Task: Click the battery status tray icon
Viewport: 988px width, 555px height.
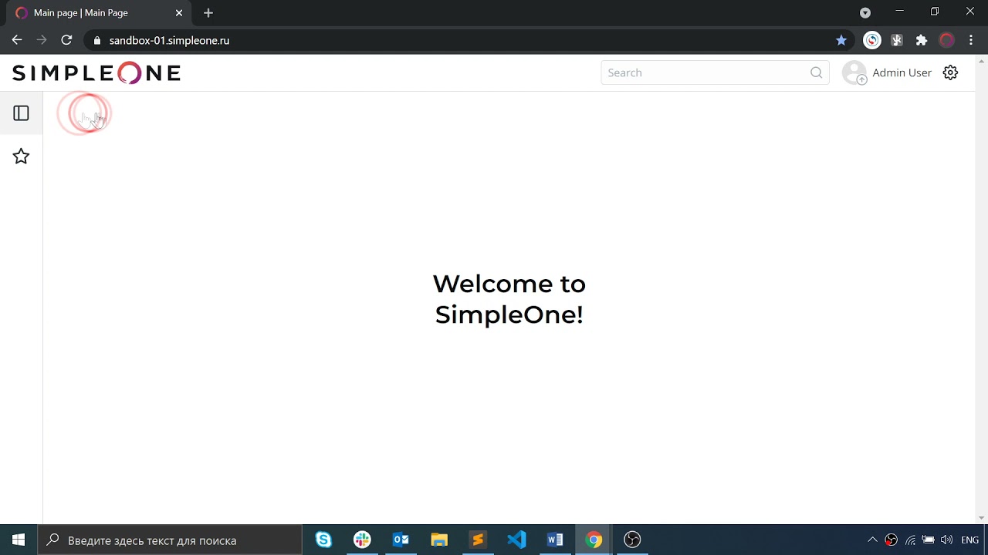Action: pos(929,540)
